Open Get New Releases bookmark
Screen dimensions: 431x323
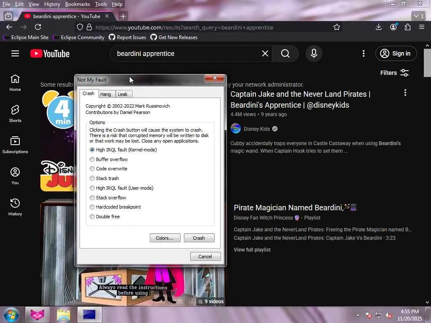[x=174, y=37]
